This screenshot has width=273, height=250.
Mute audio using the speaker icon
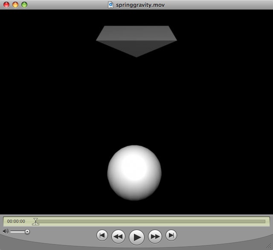point(5,231)
